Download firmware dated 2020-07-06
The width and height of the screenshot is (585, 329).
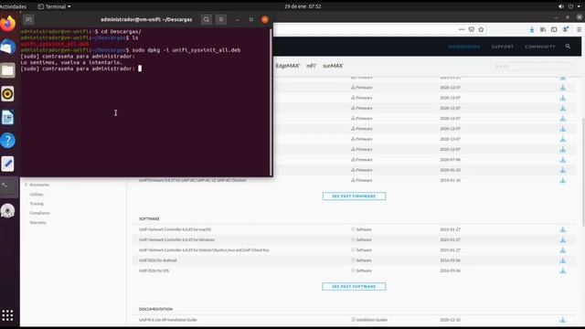[563, 160]
